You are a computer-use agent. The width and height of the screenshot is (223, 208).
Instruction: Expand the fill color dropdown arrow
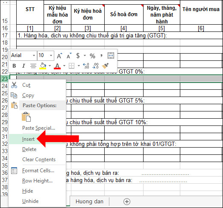(x=50, y=66)
